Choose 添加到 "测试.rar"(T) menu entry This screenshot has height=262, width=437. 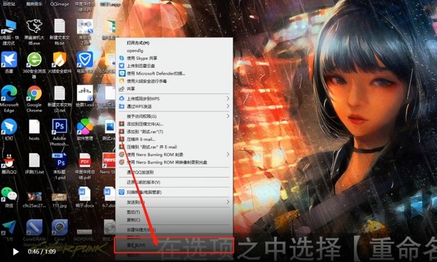tap(174, 132)
